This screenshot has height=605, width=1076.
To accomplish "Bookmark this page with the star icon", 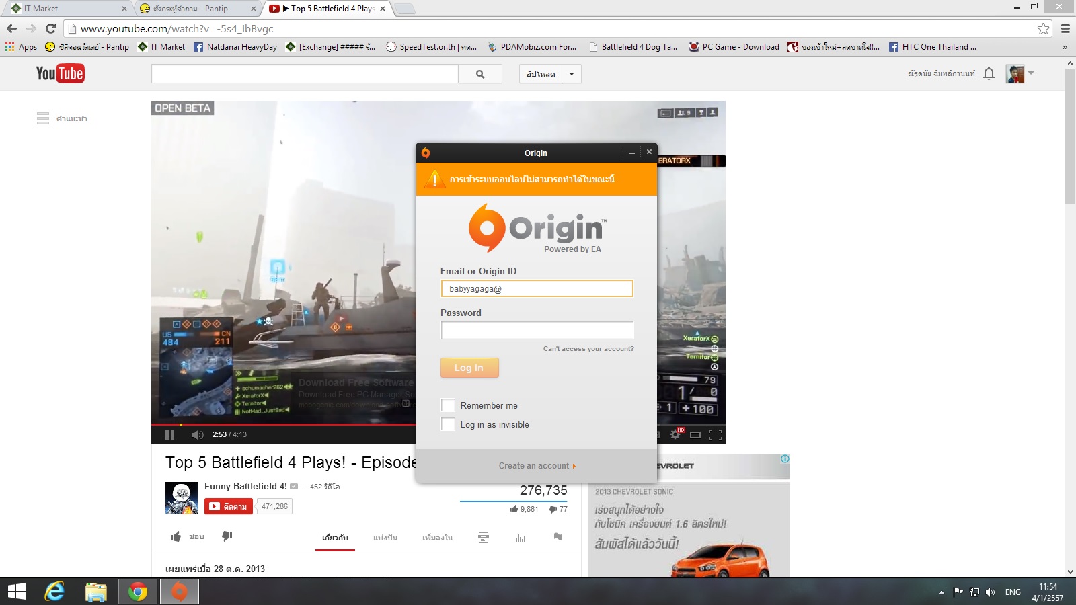I will pyautogui.click(x=1043, y=28).
